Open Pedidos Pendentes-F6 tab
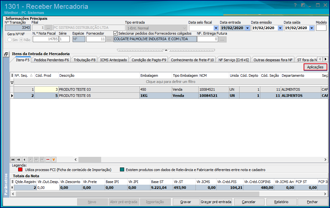Viewport: 330px width, 208px height. click(51, 60)
